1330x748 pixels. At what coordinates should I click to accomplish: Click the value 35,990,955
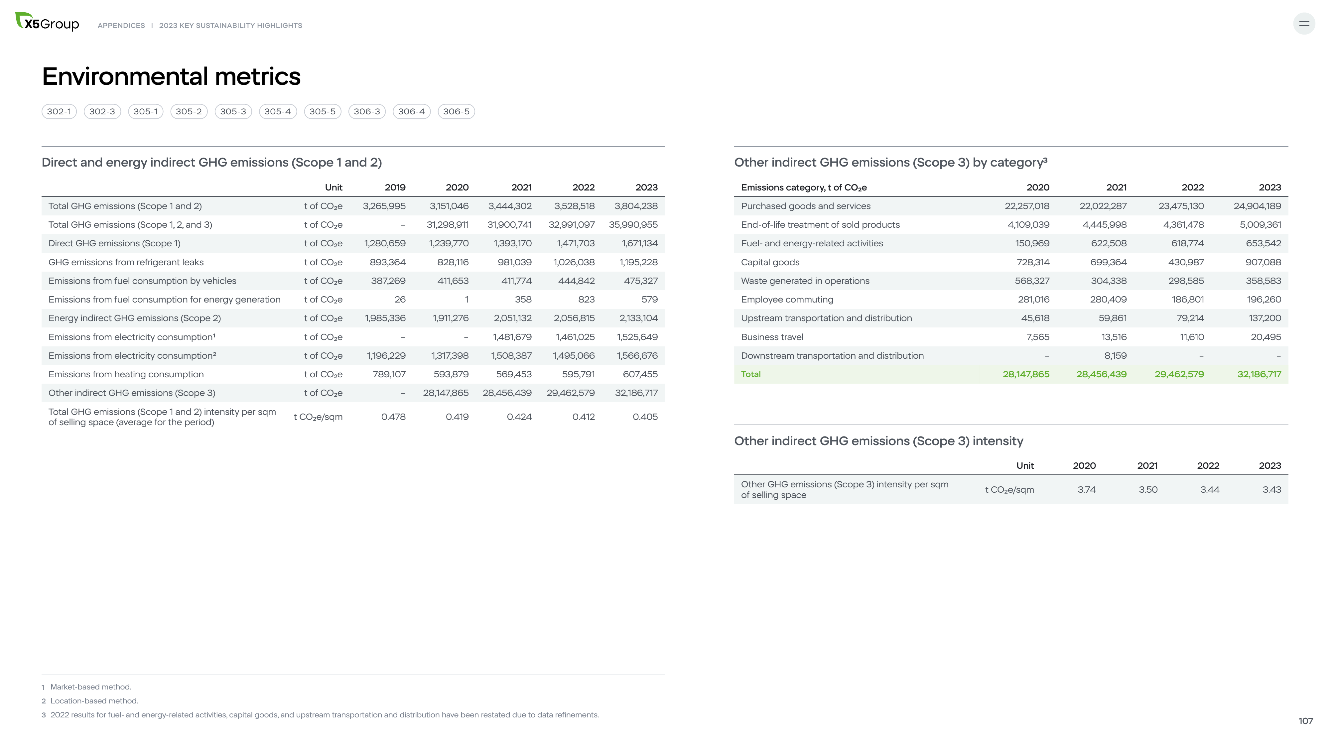[633, 224]
